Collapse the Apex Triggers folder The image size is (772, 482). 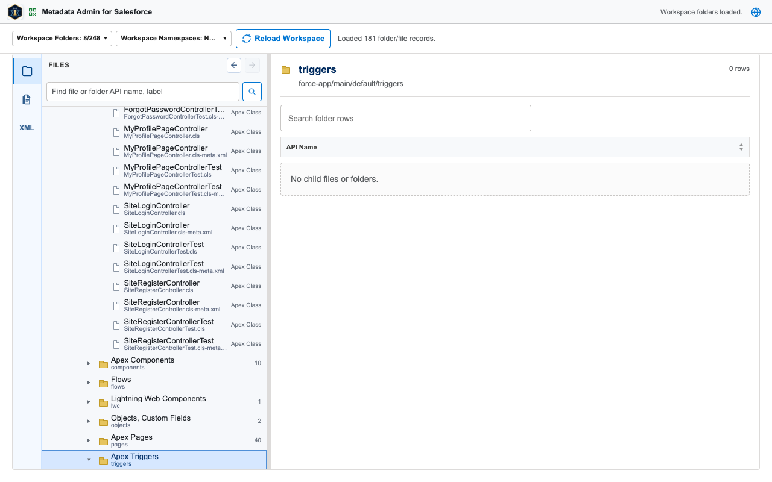pyautogui.click(x=89, y=460)
